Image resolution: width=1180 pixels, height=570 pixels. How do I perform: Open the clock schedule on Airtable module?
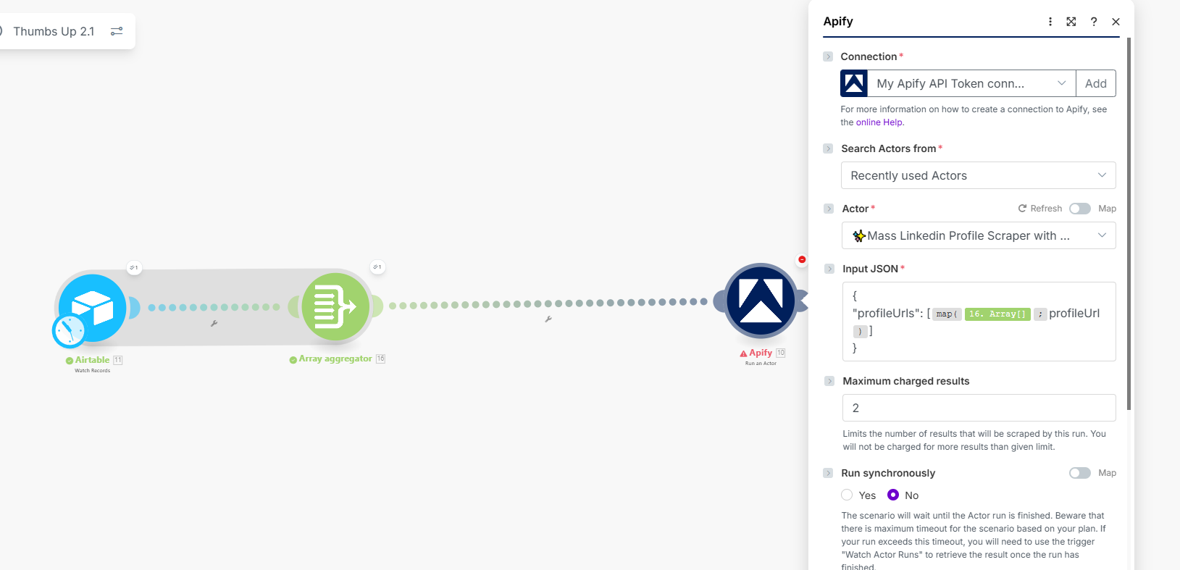70,331
